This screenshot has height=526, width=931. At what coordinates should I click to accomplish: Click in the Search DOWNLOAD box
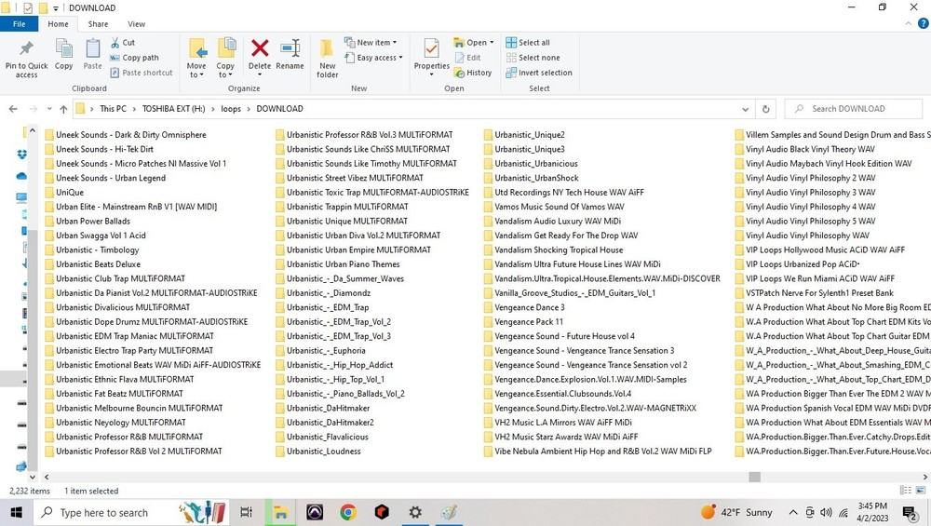(x=855, y=109)
